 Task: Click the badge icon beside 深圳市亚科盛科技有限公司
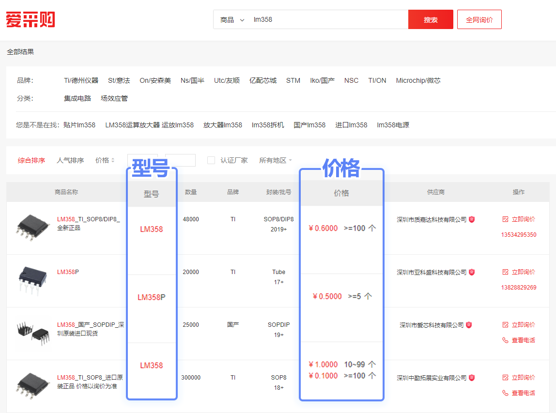point(472,272)
